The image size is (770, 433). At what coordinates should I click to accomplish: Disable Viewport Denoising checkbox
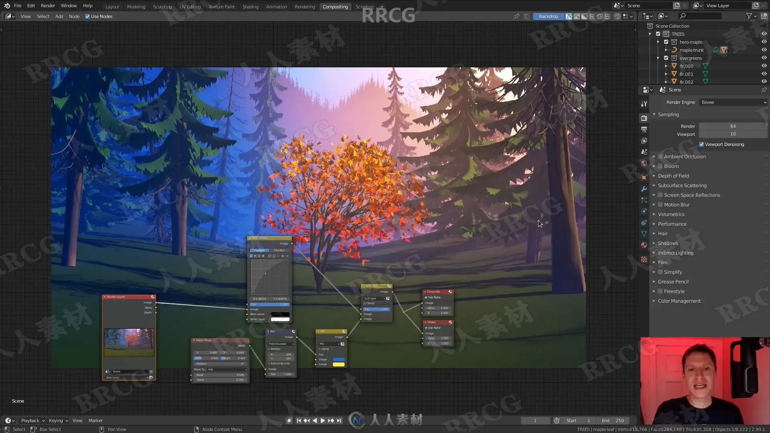click(701, 144)
